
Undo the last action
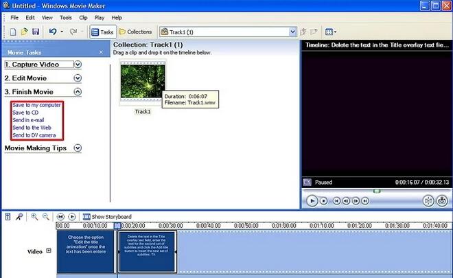(53, 32)
